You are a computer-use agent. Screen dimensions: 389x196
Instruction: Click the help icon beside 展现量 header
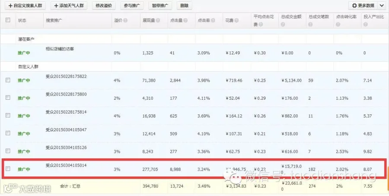click(x=158, y=20)
